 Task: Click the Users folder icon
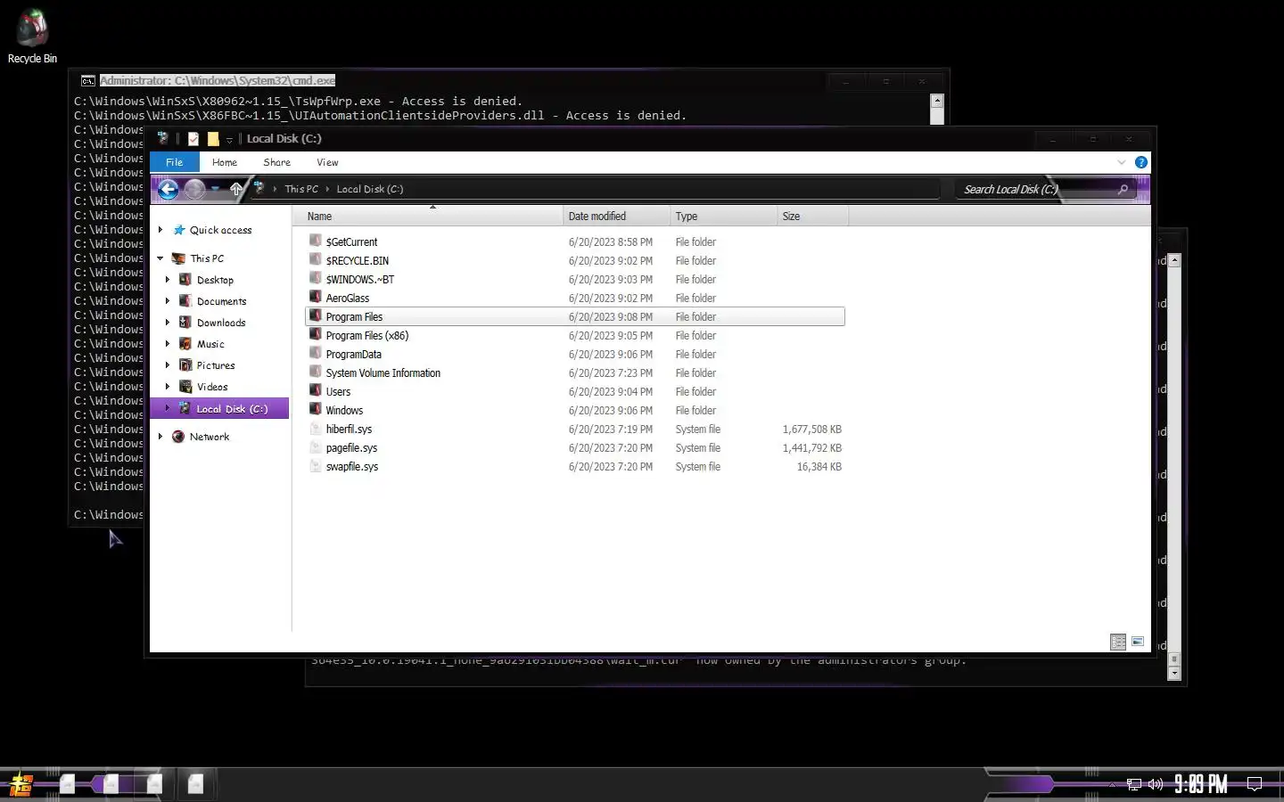(315, 390)
